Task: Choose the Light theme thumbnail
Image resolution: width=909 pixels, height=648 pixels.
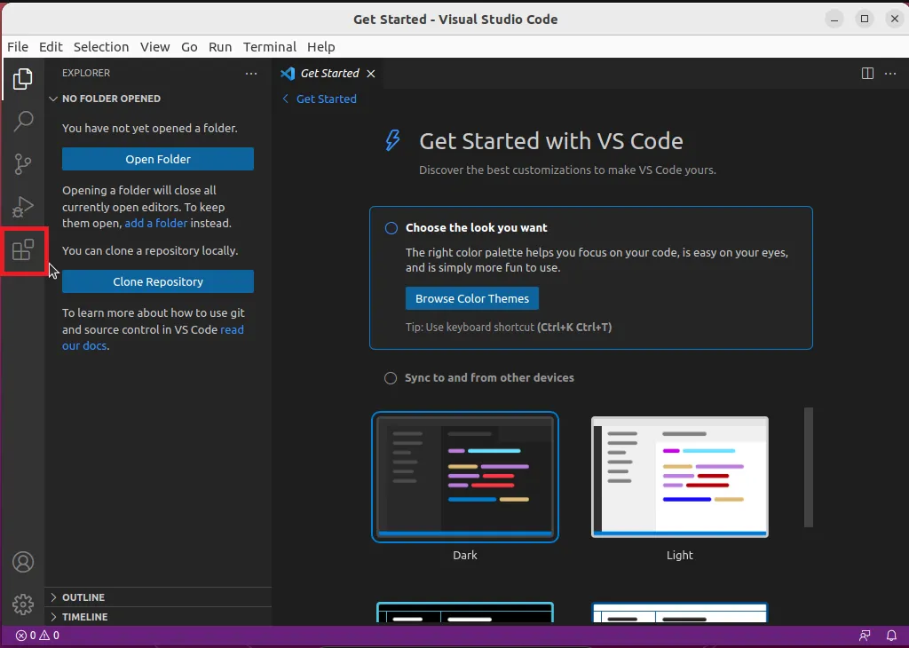Action: (x=679, y=477)
